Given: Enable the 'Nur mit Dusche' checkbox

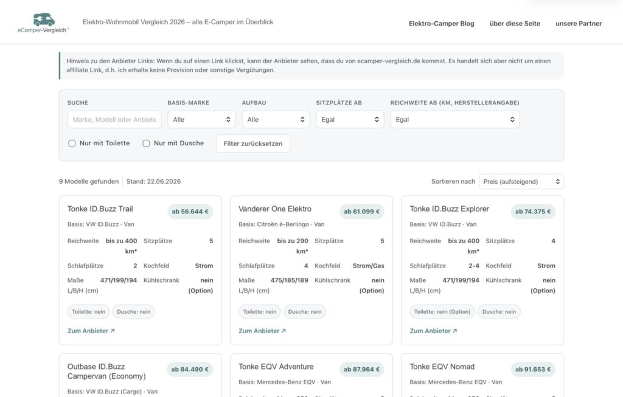Looking at the screenshot, I should 146,143.
